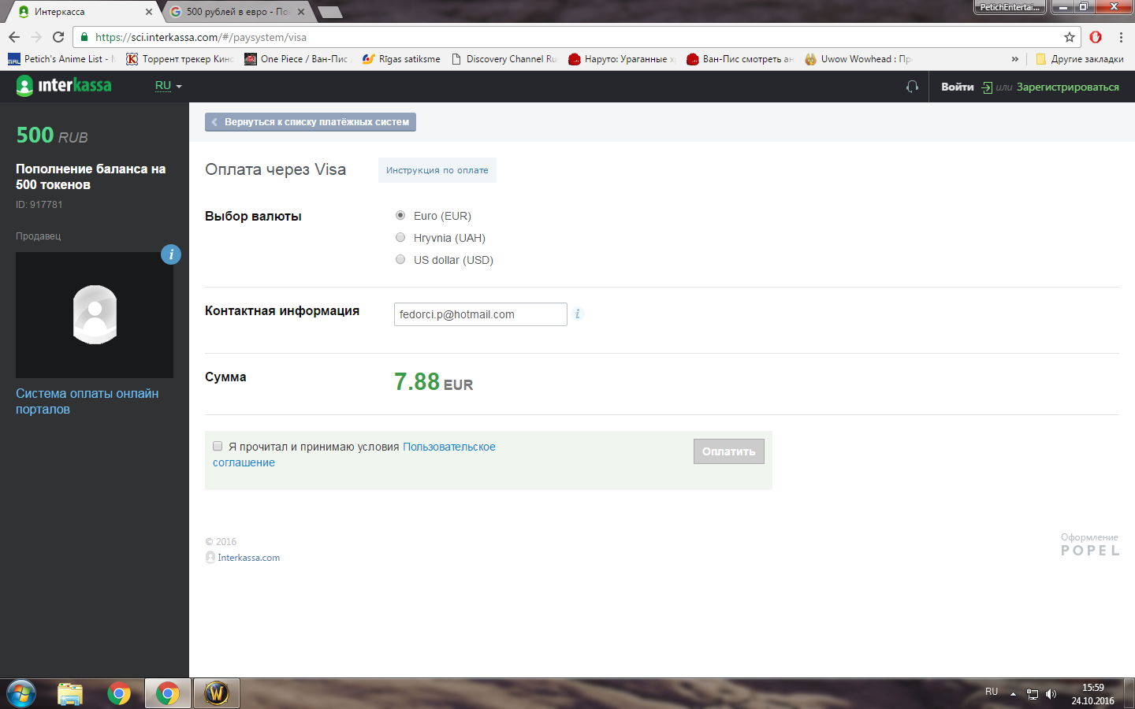The height and width of the screenshot is (709, 1135).
Task: Select the Euro (EUR) currency option
Action: tap(400, 215)
